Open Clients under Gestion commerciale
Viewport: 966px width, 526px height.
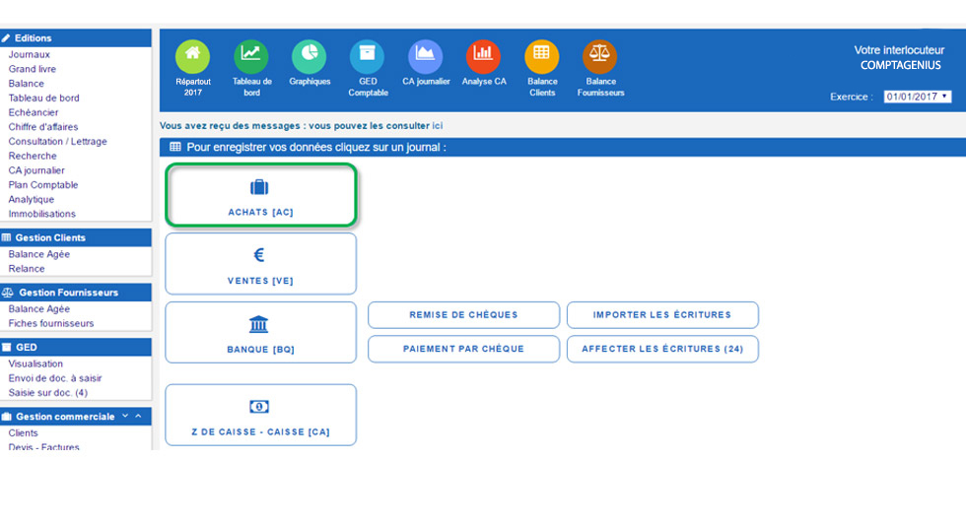tap(23, 433)
